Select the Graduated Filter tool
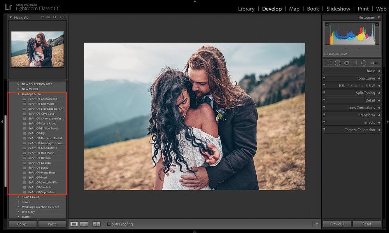 pos(355,63)
